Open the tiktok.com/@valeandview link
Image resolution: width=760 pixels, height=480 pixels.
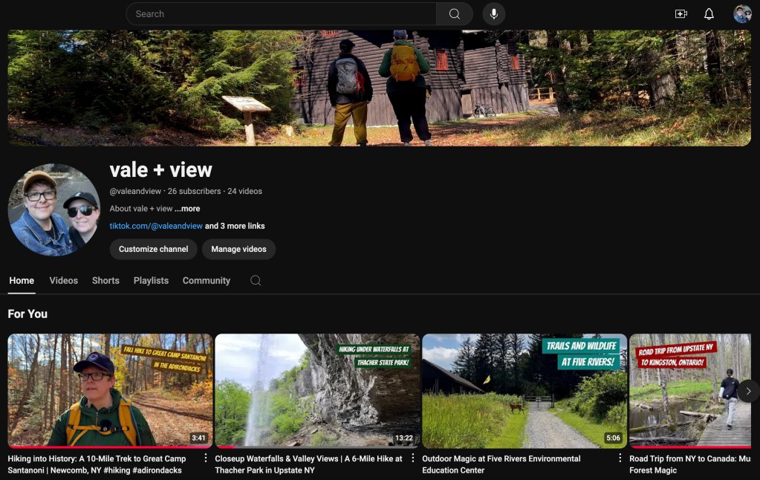click(156, 226)
